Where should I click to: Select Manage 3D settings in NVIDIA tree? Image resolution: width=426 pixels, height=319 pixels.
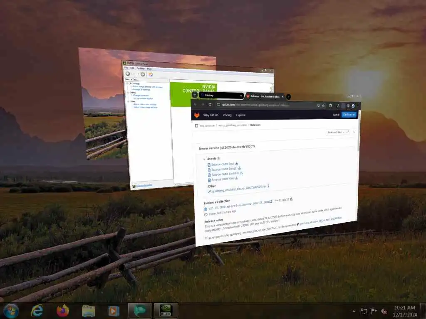[141, 90]
